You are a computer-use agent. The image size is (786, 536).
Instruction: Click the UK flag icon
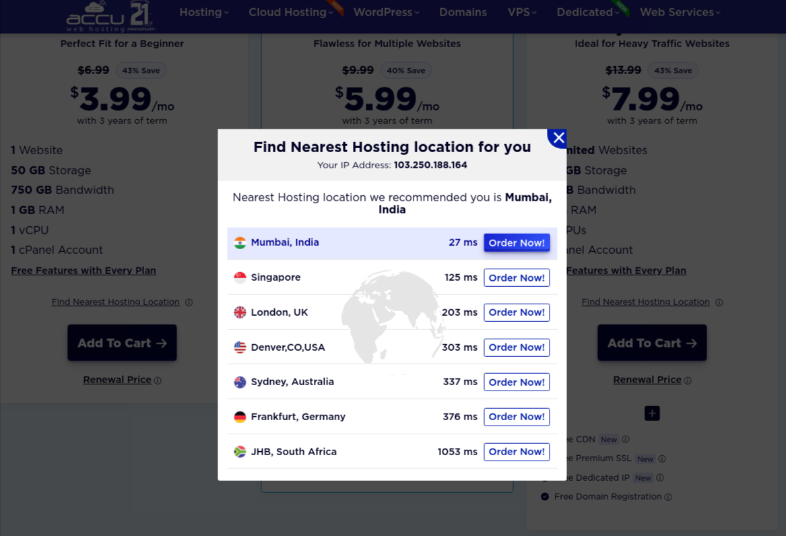240,312
